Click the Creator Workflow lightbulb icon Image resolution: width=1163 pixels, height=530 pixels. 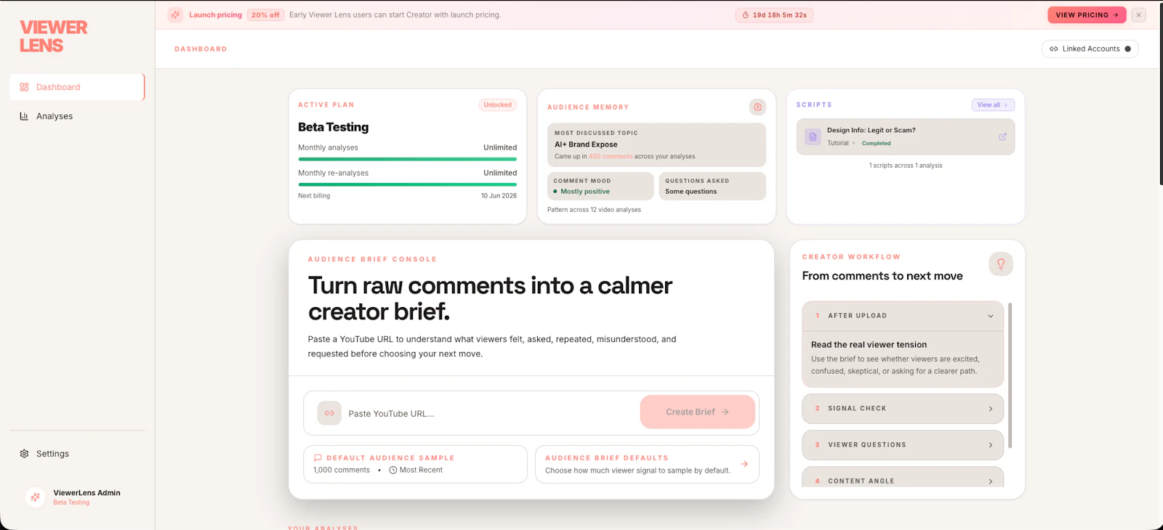[1001, 264]
